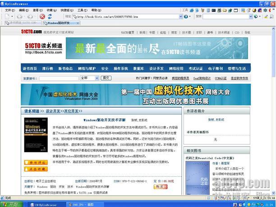Open the Windows驱动开发技术详解 title link
The image size is (276, 207).
pyautogui.click(x=104, y=120)
